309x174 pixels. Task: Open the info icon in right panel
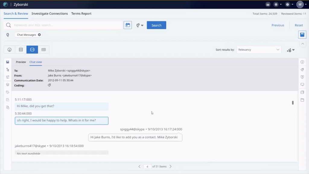point(302,62)
